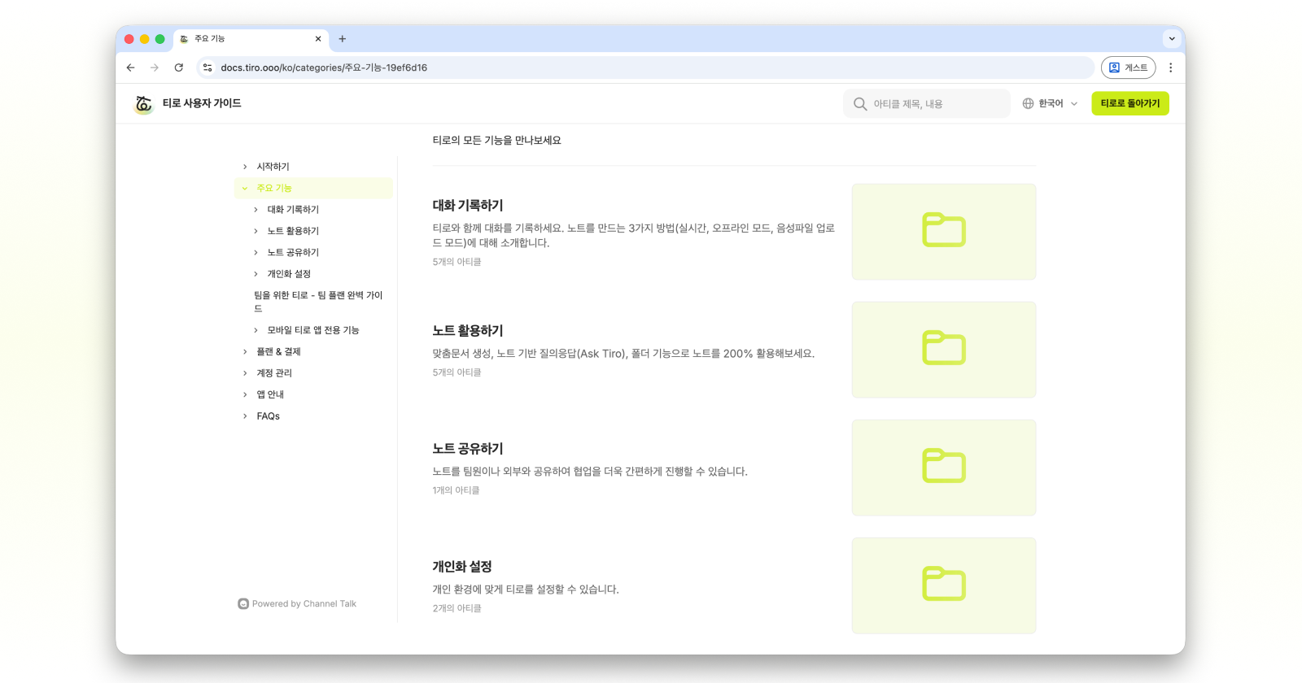Close the 주요 기능 browser tab
Screen dimensions: 1302x683
pyautogui.click(x=318, y=39)
